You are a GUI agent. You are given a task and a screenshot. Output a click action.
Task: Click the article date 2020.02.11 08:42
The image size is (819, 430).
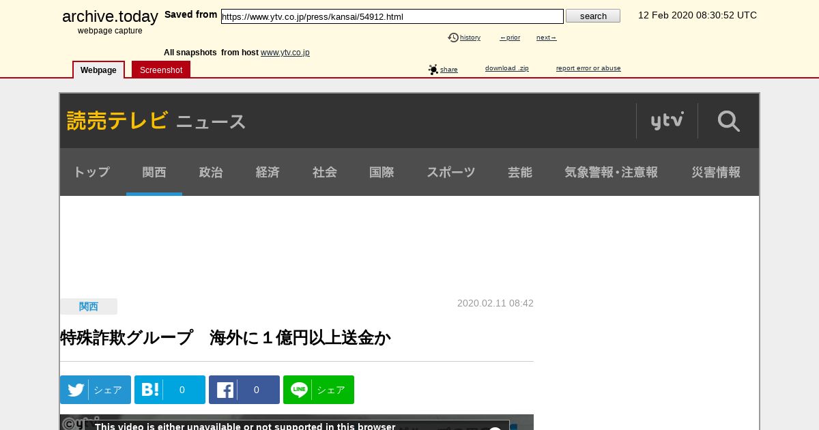point(495,303)
